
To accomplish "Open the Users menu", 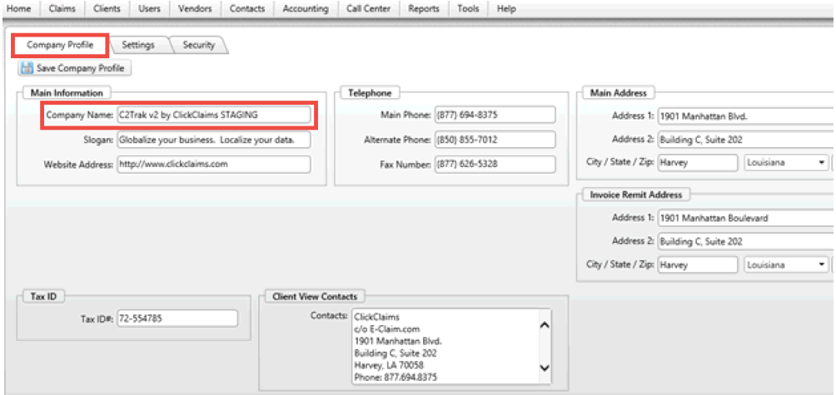I will 149,8.
